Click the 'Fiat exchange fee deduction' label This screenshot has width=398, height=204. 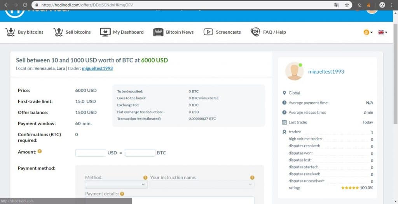pos(140,112)
